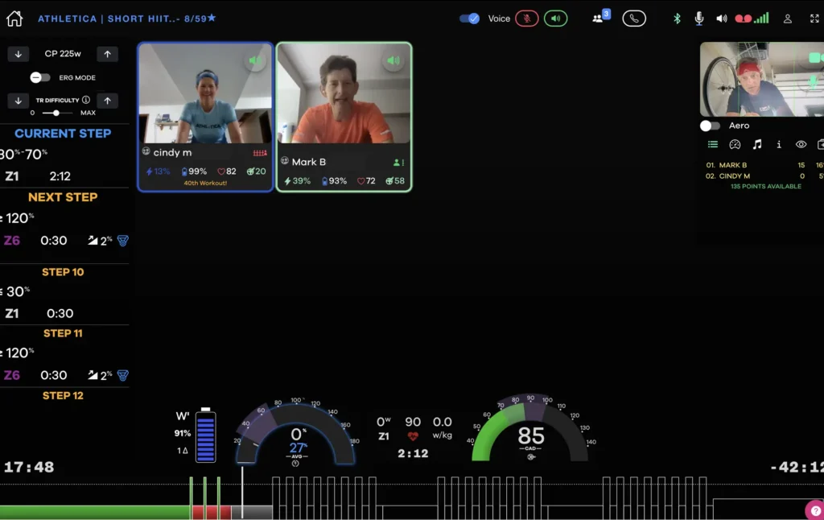
Task: Click the red bars icon beside cindy m
Action: pos(260,153)
